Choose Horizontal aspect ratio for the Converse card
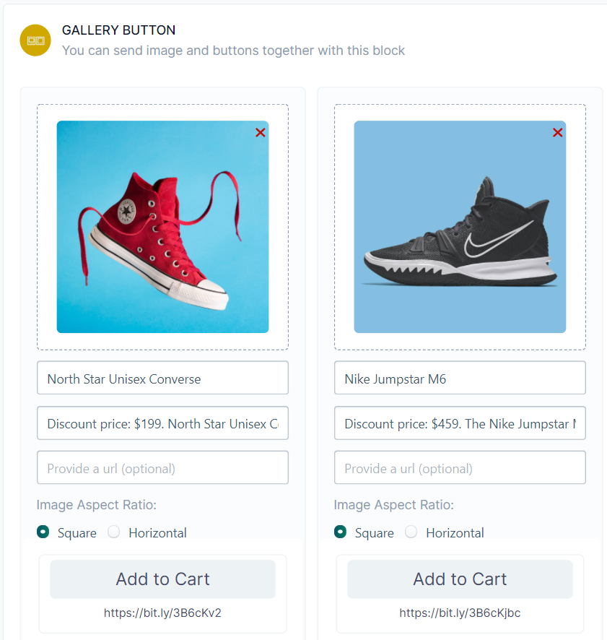Screen dimensions: 607x640 pos(114,532)
